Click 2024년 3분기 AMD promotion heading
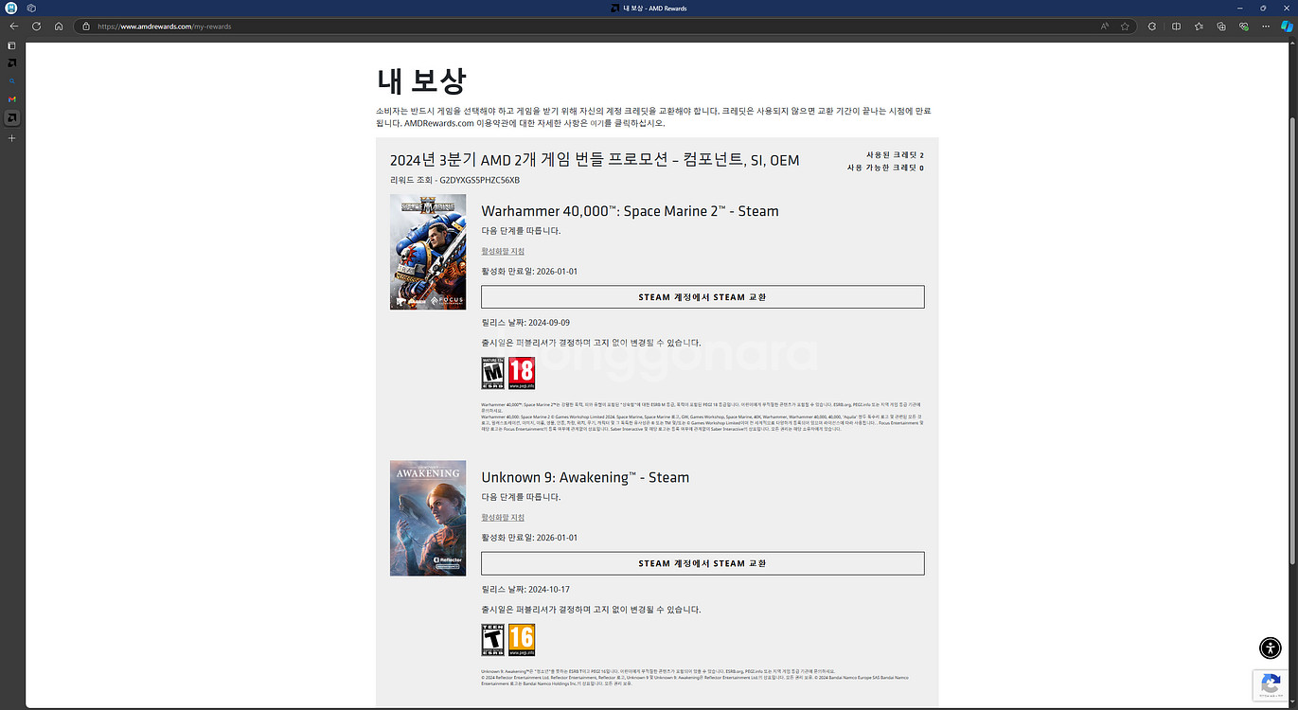This screenshot has height=710, width=1298. point(595,160)
